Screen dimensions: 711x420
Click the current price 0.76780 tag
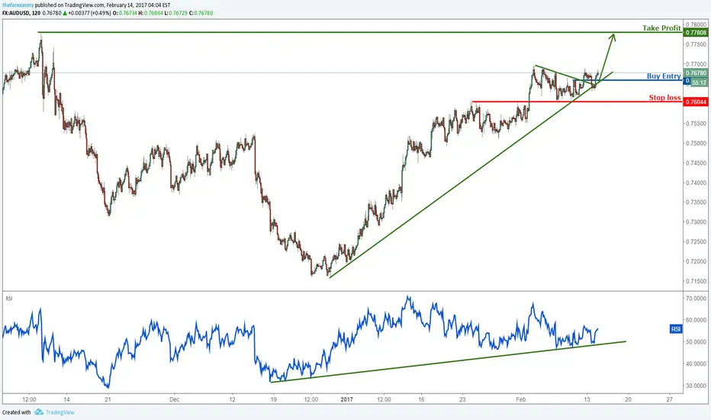coord(696,73)
